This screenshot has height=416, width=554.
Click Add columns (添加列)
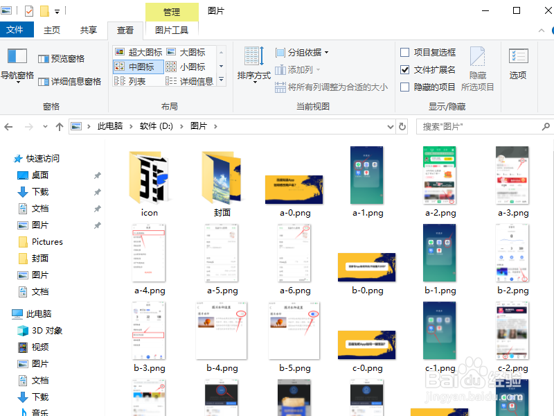pos(298,70)
